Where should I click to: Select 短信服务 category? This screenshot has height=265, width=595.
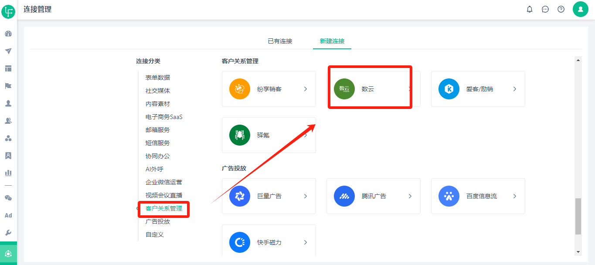158,143
